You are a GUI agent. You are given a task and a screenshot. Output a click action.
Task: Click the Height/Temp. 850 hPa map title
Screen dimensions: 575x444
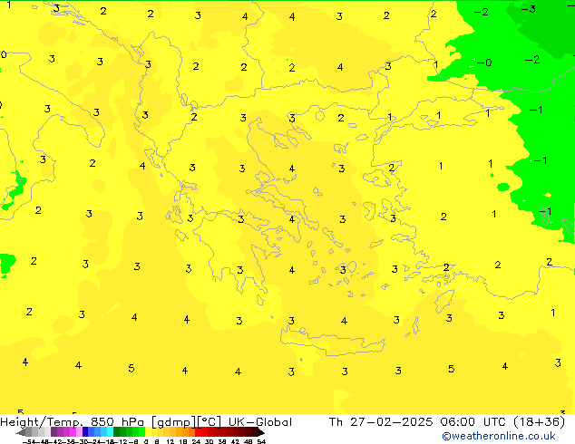pyautogui.click(x=146, y=422)
